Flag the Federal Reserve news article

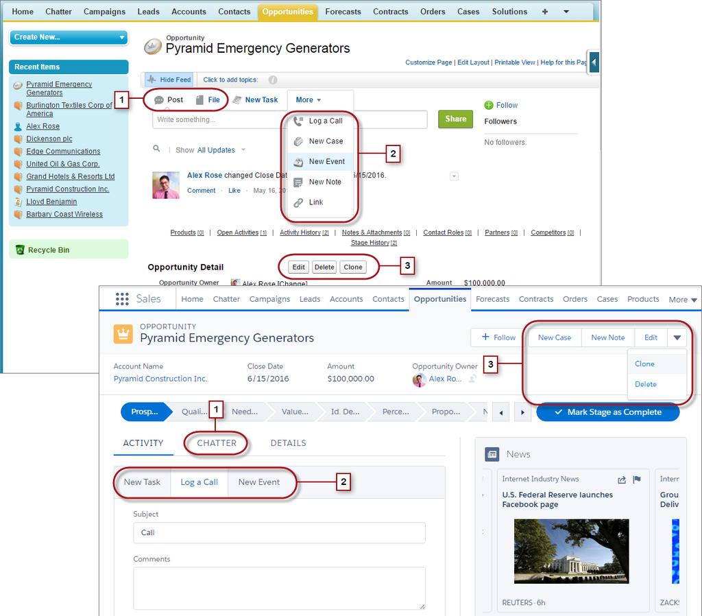click(637, 479)
